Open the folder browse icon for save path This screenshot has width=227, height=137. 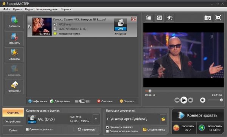tap(163, 119)
